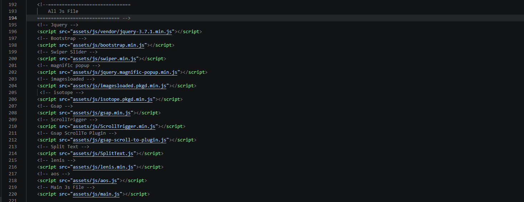Open the SplitText.js path link
Viewport: 524px width, 202px height.
click(103, 153)
